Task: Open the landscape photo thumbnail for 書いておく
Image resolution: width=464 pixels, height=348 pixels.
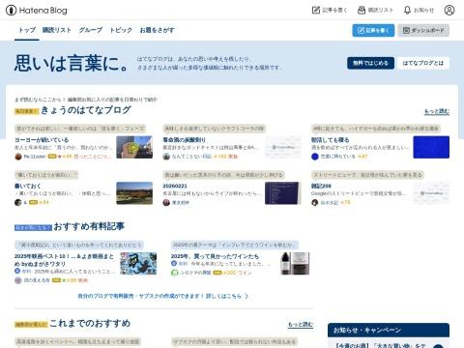Action: 134,193
